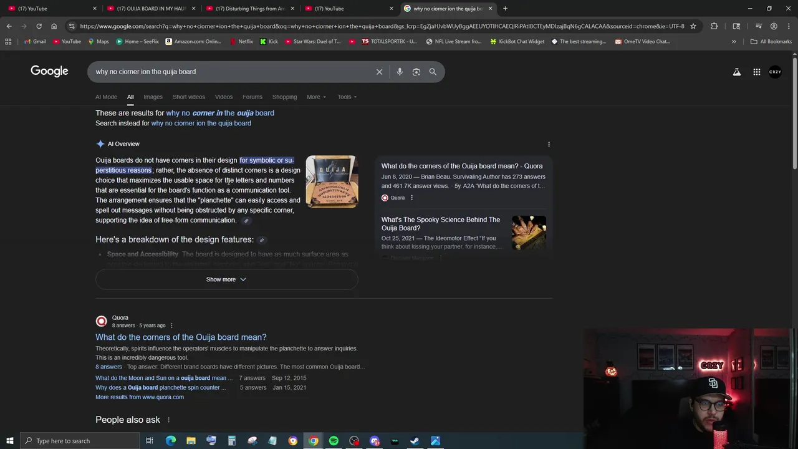Viewport: 798px width, 449px height.
Task: Click the corrected "why no corner in the ouija board" link
Action: 220,113
